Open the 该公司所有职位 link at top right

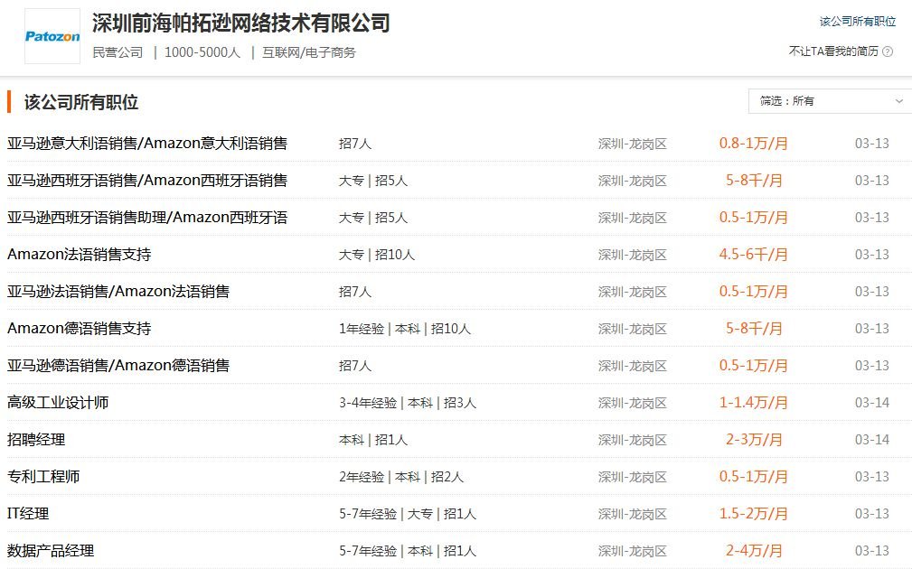coord(858,22)
